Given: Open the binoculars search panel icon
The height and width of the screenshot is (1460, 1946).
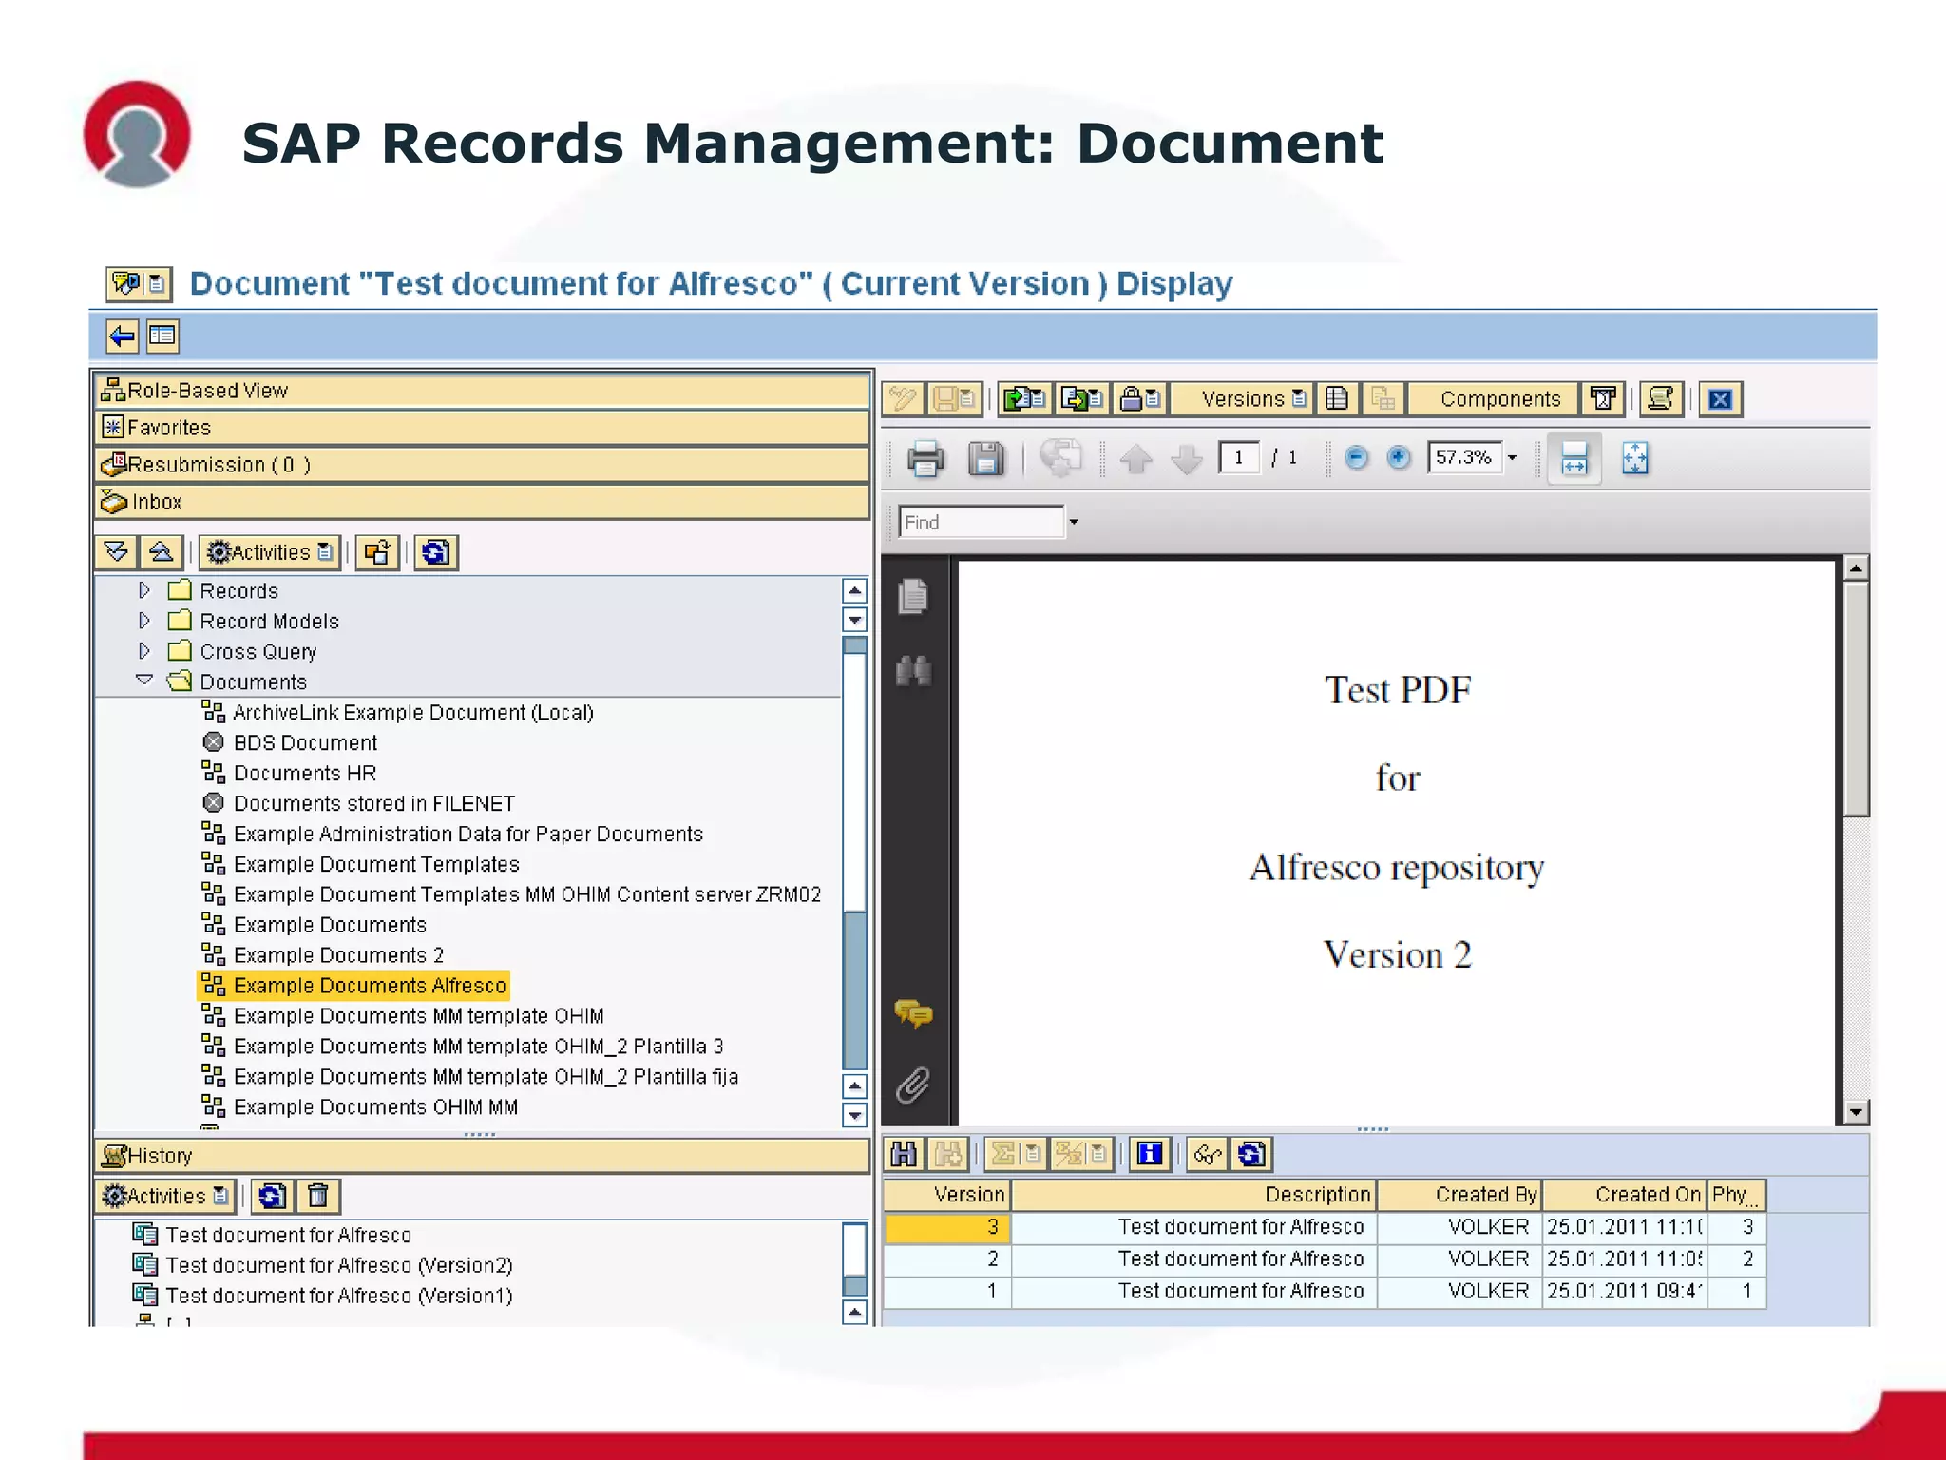Looking at the screenshot, I should tap(913, 671).
